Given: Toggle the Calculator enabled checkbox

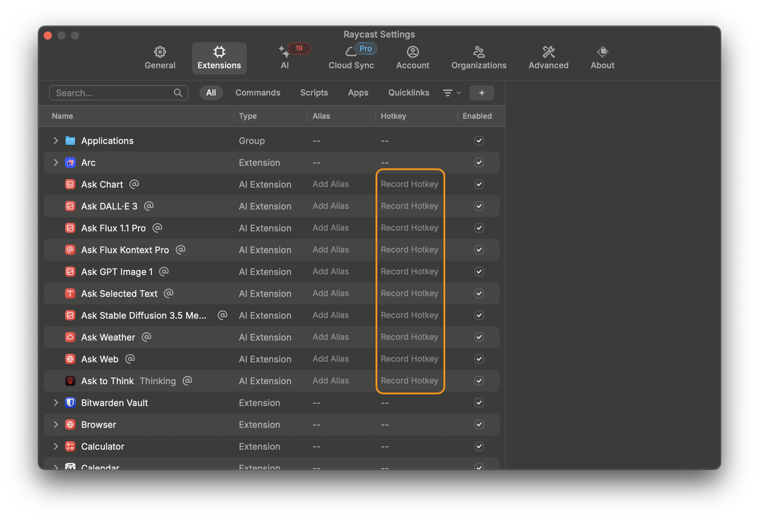Looking at the screenshot, I should [x=479, y=446].
